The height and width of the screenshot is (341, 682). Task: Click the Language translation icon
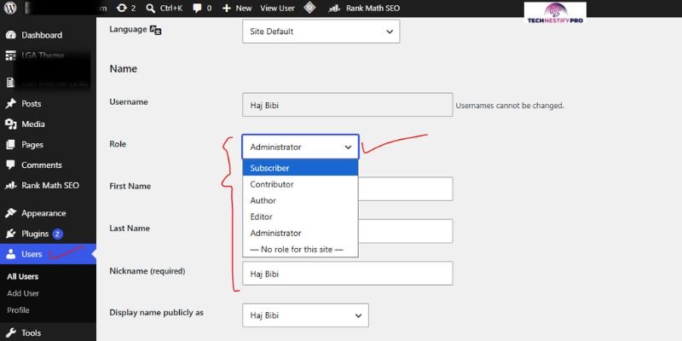[156, 30]
